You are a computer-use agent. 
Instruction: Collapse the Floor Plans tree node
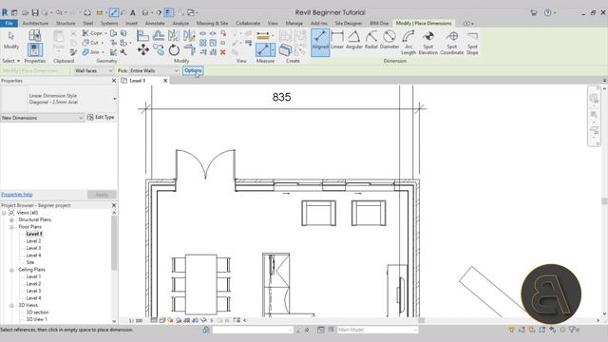point(11,227)
